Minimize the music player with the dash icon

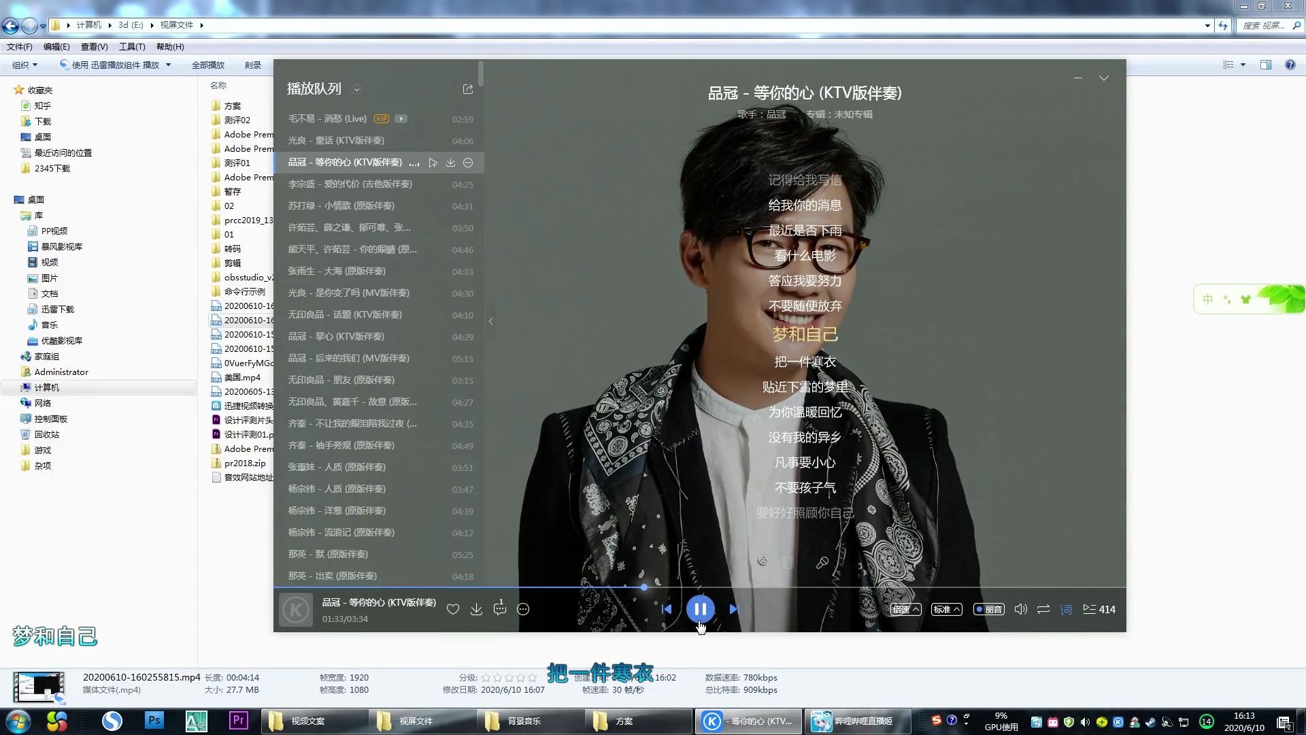click(1078, 78)
